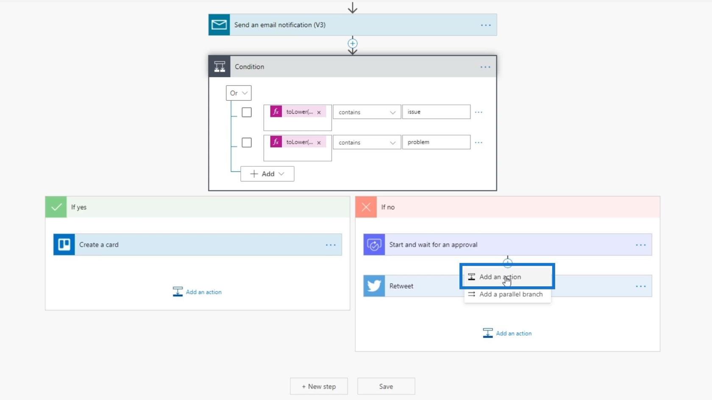Click the toLower expression token in the issue row
Viewport: 712px width, 400px height.
298,112
